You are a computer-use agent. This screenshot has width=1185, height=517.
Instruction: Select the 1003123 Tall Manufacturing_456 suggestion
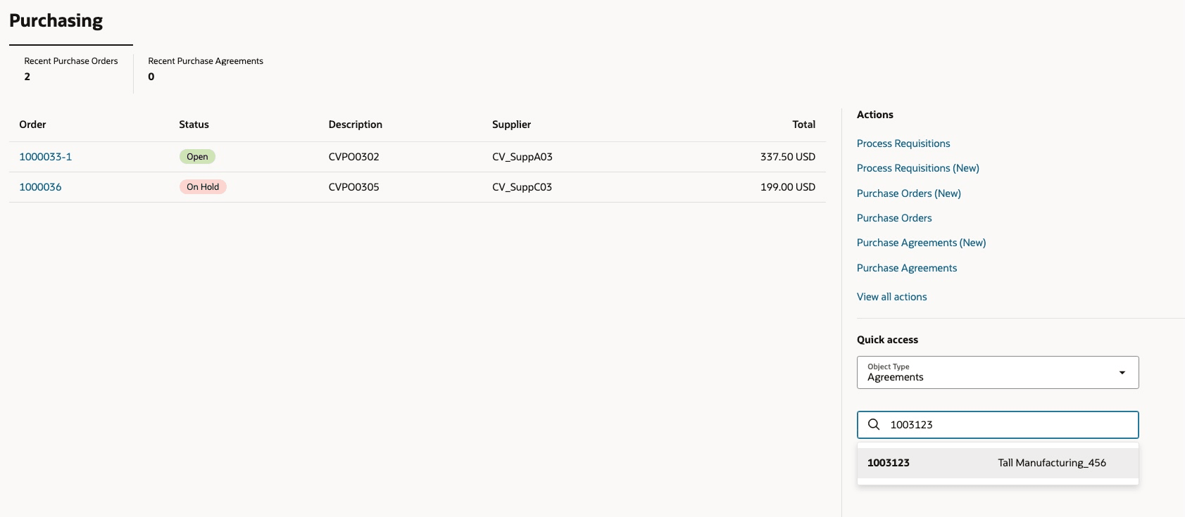tap(998, 463)
